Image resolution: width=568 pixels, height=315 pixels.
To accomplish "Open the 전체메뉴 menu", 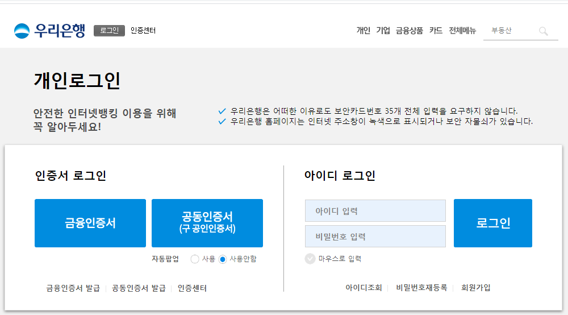I will (x=462, y=31).
